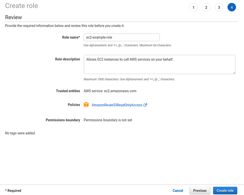Go to wizard step 1 circle
This screenshot has height=195, width=244.
[x=193, y=7]
